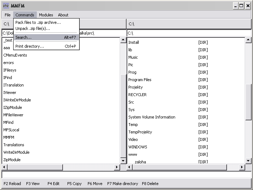Click the left panel C:\ drive button

[x=6, y=24]
